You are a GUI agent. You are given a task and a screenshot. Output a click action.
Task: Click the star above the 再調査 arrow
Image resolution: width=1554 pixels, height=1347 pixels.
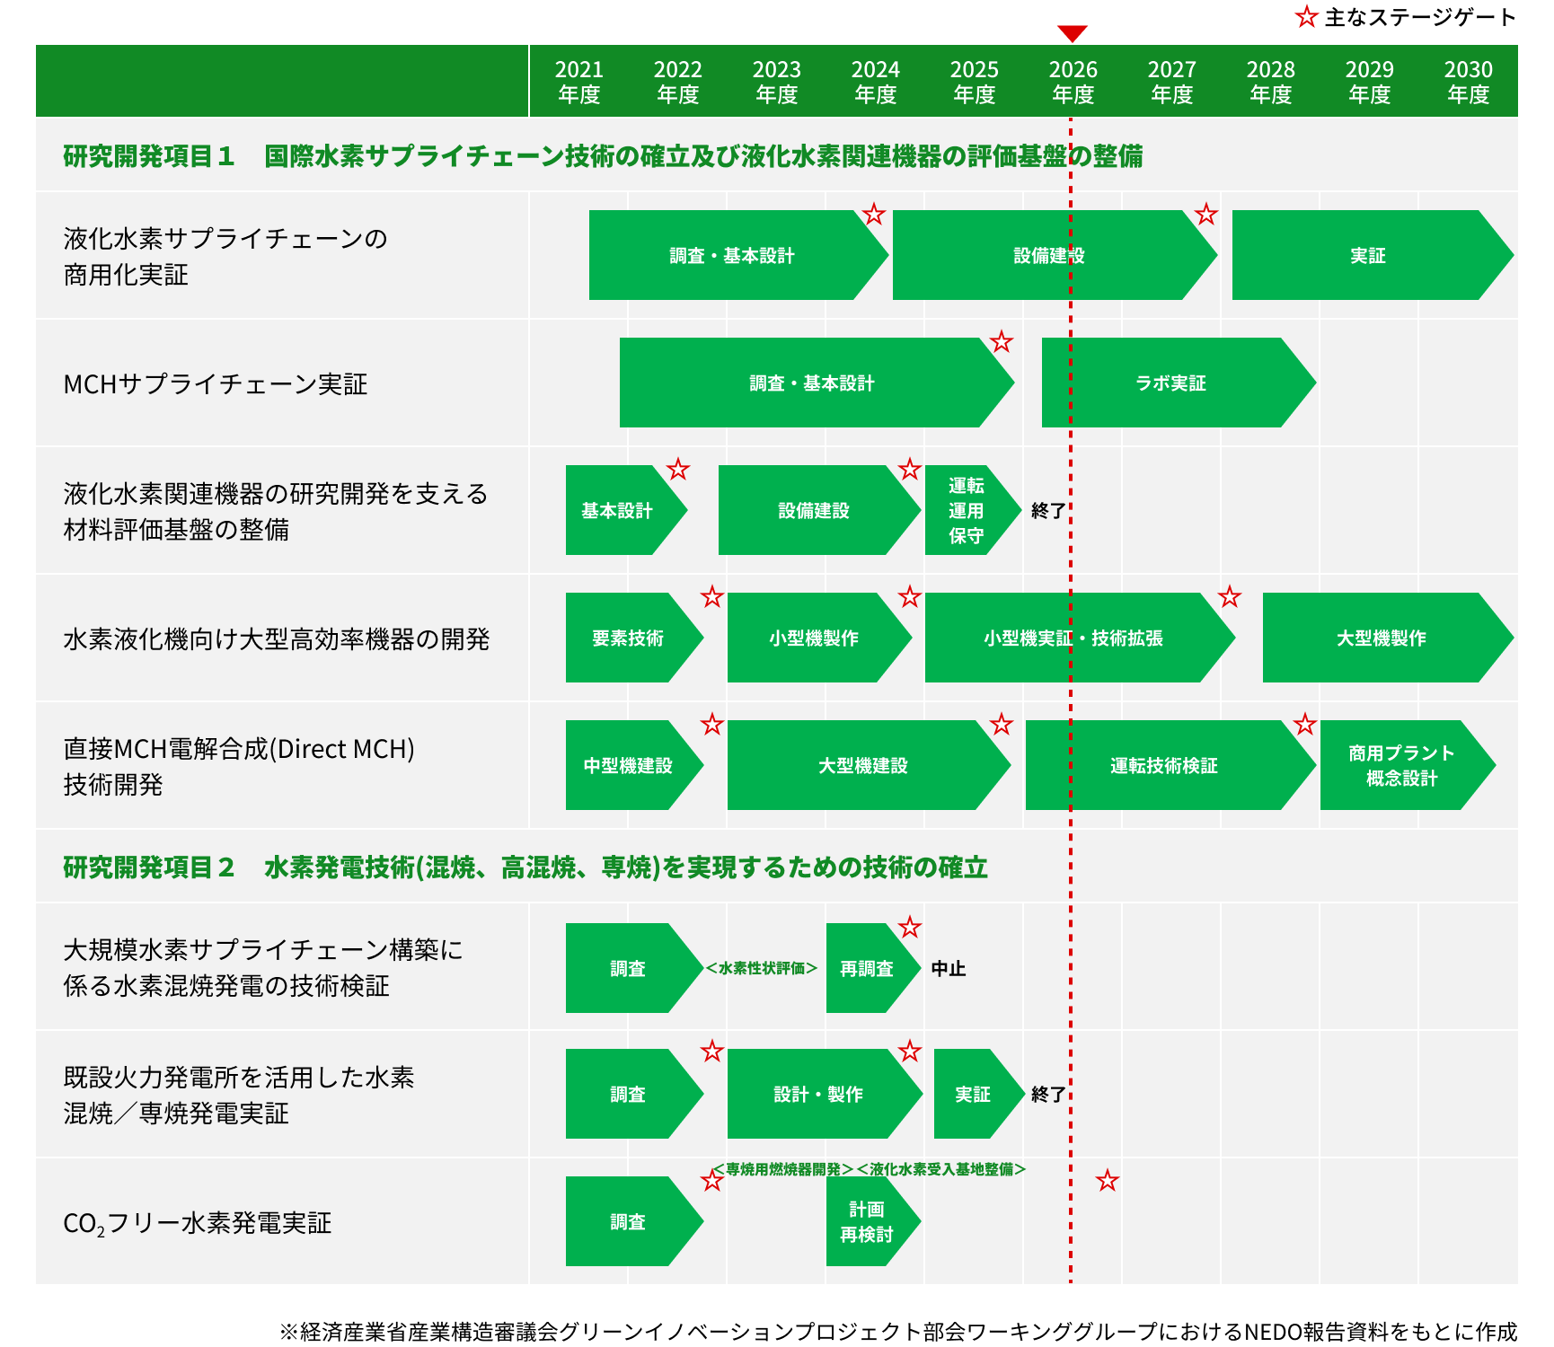[910, 927]
